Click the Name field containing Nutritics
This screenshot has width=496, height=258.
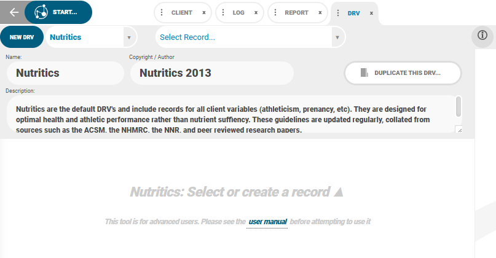(65, 73)
